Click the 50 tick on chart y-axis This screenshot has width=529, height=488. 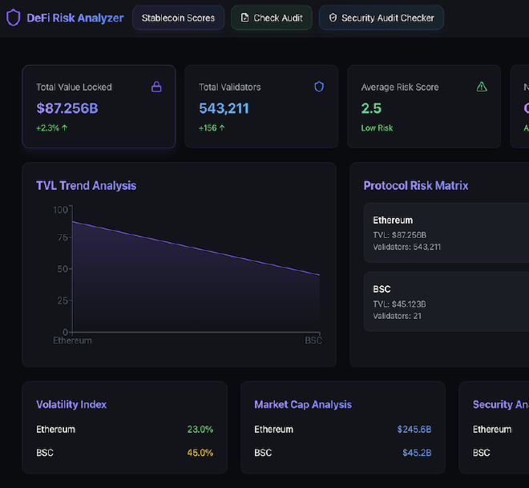click(63, 269)
